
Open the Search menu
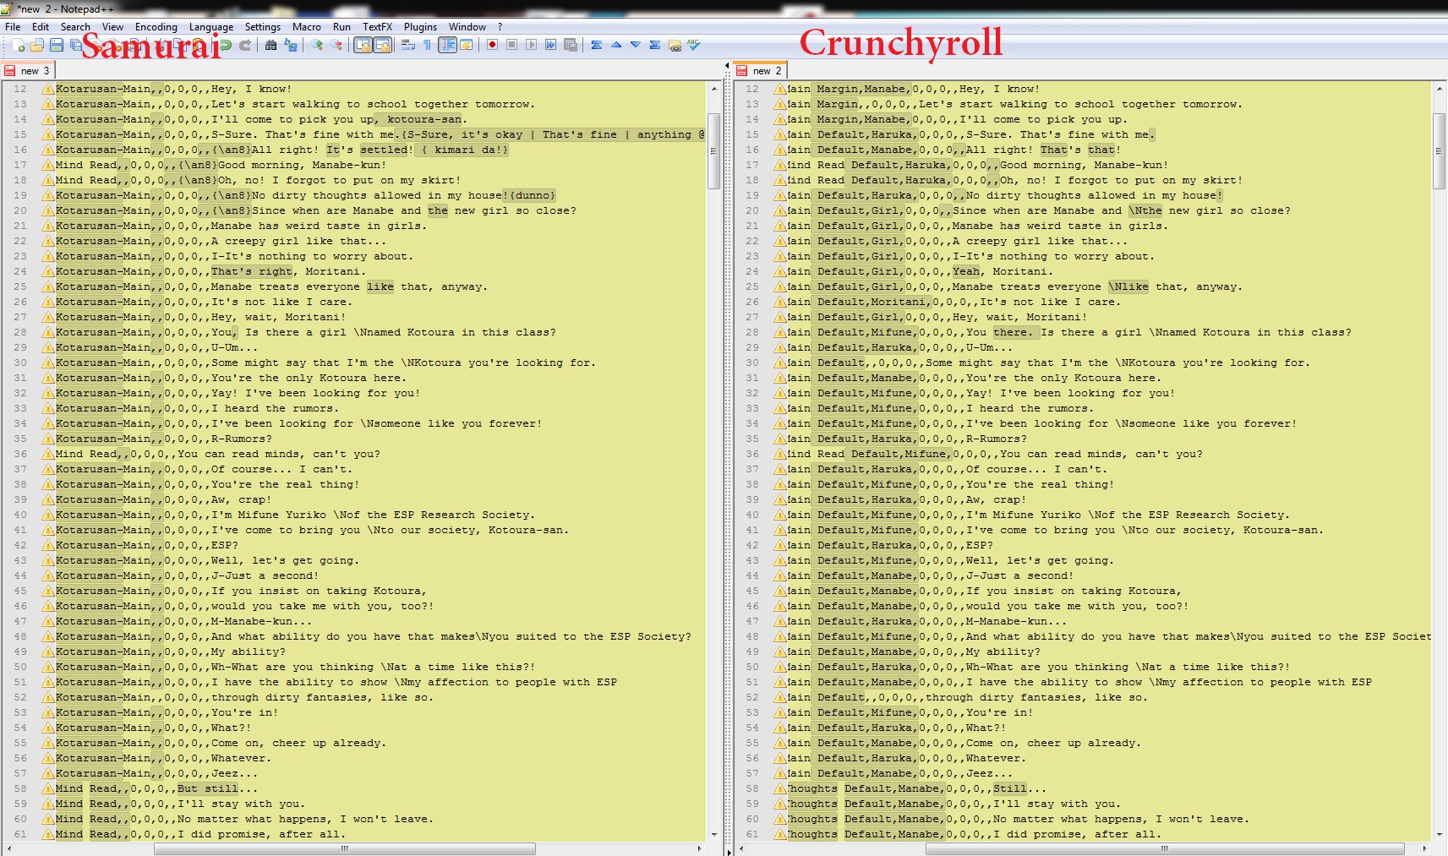pyautogui.click(x=75, y=27)
